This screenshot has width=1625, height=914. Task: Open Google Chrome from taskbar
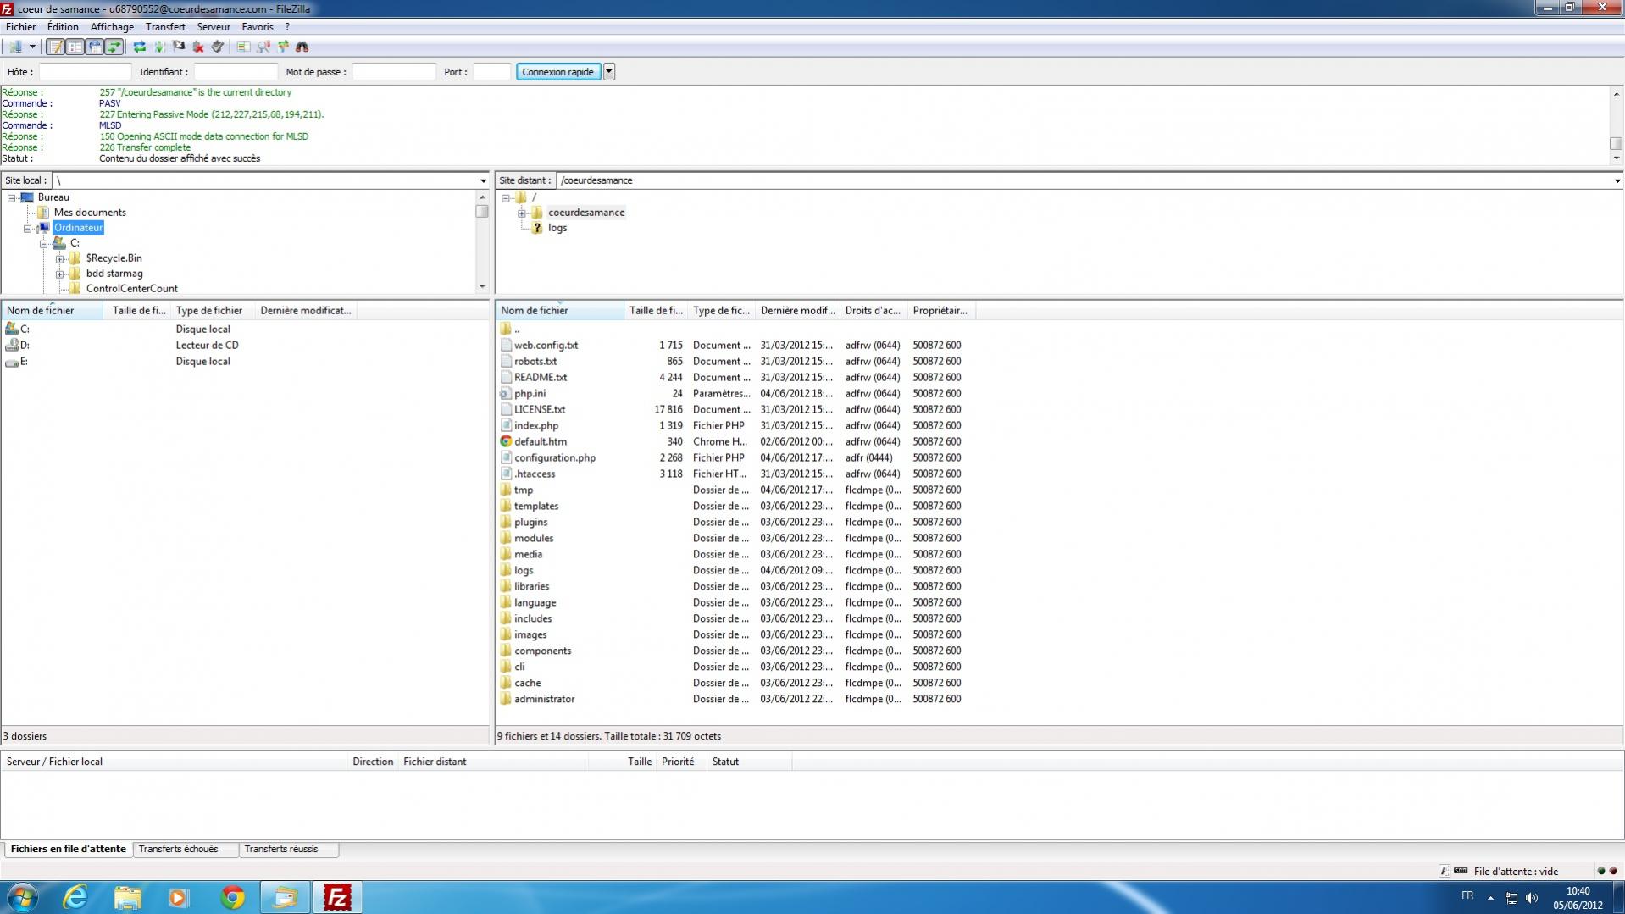(x=232, y=897)
